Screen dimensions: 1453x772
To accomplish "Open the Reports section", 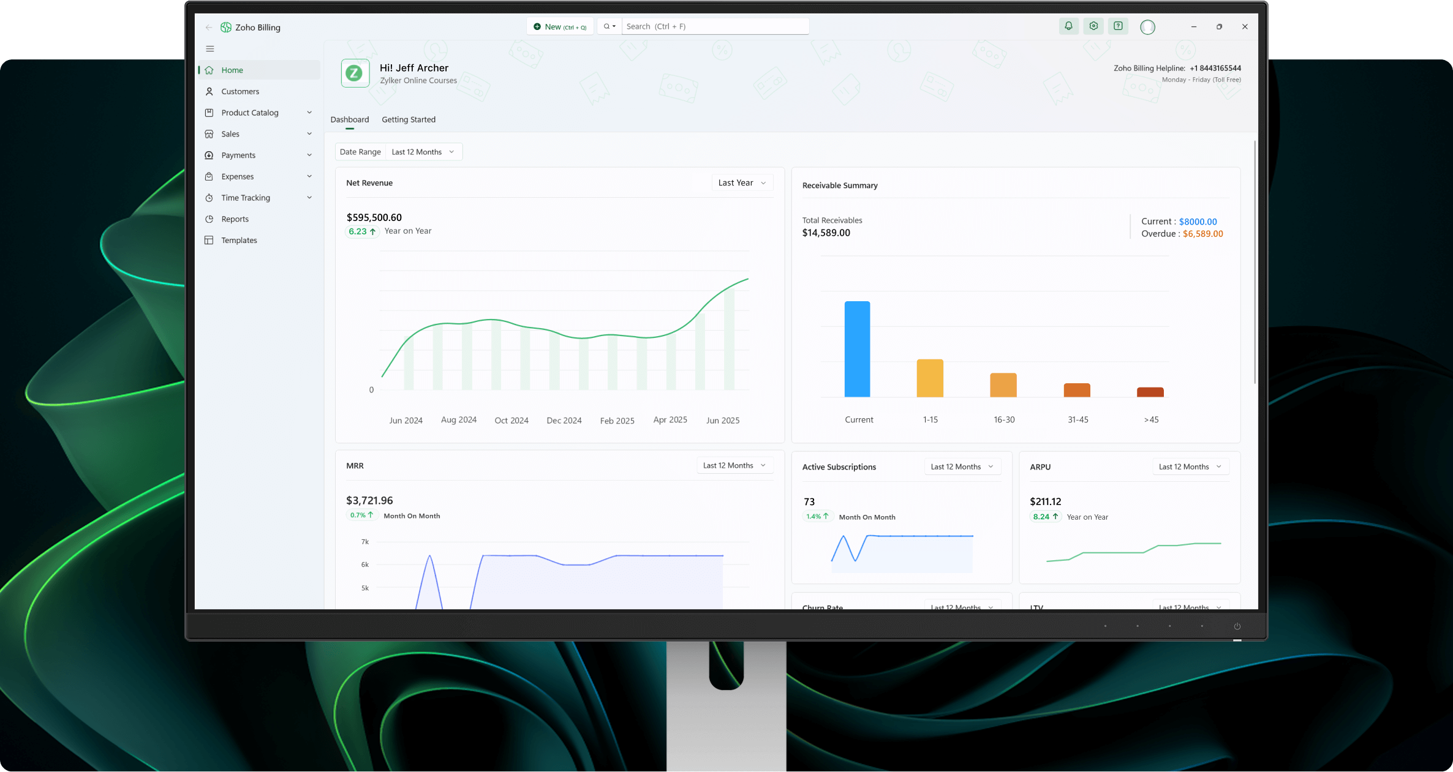I will (x=234, y=219).
